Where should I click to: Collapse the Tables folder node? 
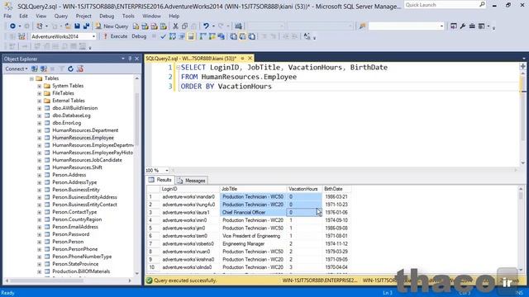point(31,78)
